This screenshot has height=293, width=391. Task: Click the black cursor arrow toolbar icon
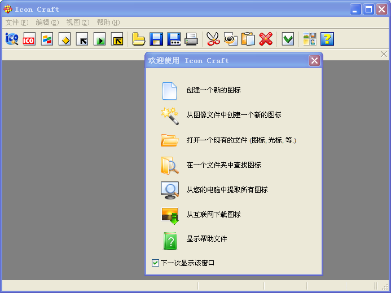coord(82,39)
